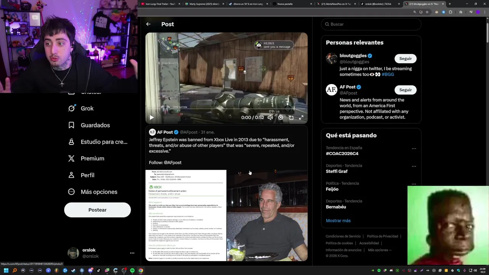Open the Política de cookies link

coord(339,243)
